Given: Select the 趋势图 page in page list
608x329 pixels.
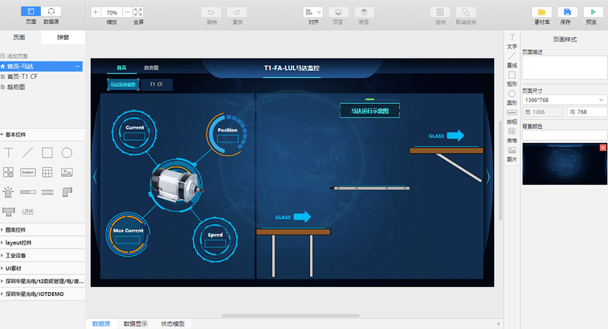Looking at the screenshot, I should (16, 87).
